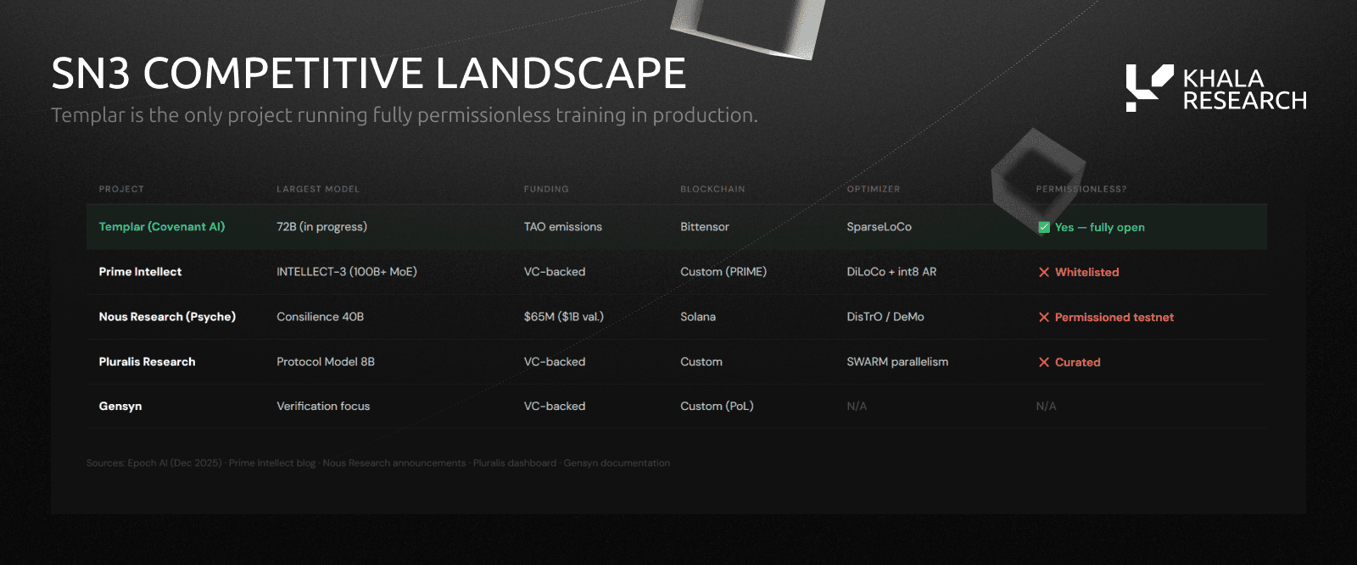Click "N/A" in Gensyn's permissionless column

[x=1046, y=406]
